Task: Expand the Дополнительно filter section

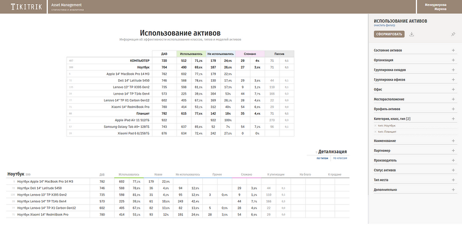Action: (x=453, y=190)
